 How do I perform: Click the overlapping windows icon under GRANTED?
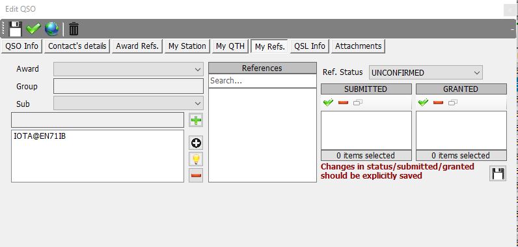click(x=452, y=103)
